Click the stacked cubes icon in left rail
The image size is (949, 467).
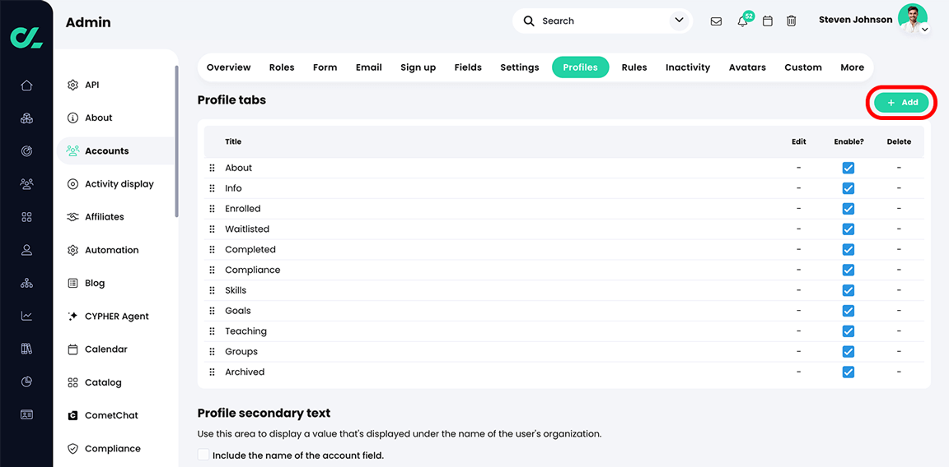(x=26, y=118)
